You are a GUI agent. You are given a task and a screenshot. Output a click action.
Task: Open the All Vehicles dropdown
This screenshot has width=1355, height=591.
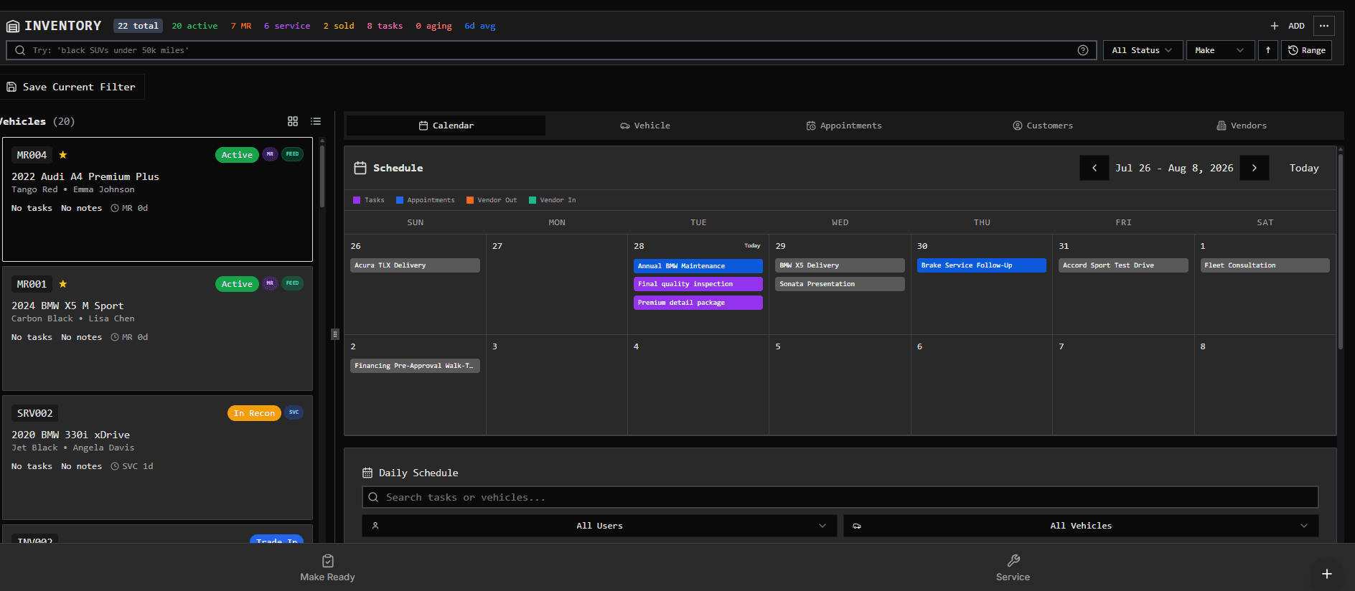pos(1081,526)
